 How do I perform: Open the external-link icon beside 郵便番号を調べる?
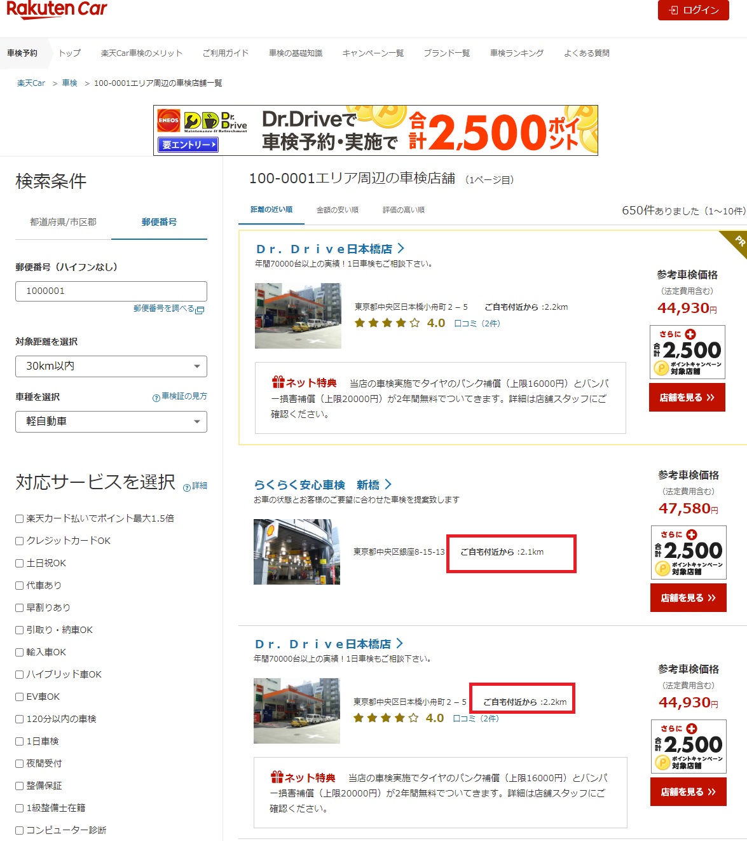coord(200,310)
